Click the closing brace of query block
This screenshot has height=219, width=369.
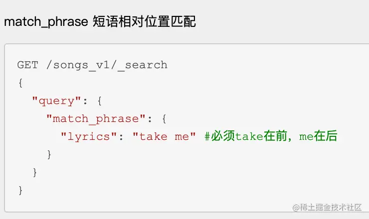tap(35, 172)
